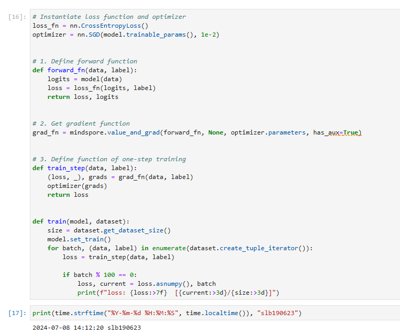Click the print time.strftime input cell

215,313
